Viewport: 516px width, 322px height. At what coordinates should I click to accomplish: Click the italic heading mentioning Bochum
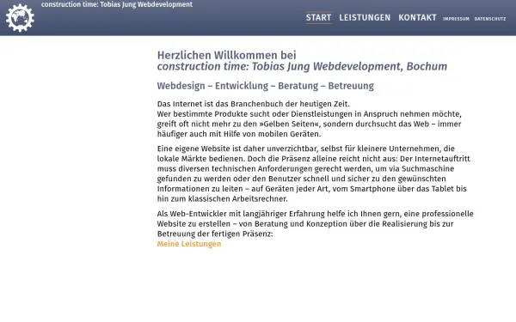pyautogui.click(x=302, y=66)
